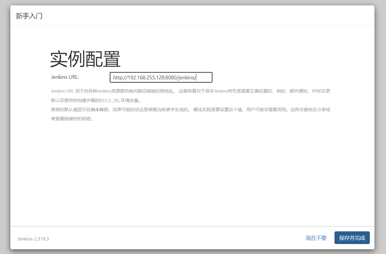Click the Jenkins URL input field
The height and width of the screenshot is (254, 386).
click(161, 77)
